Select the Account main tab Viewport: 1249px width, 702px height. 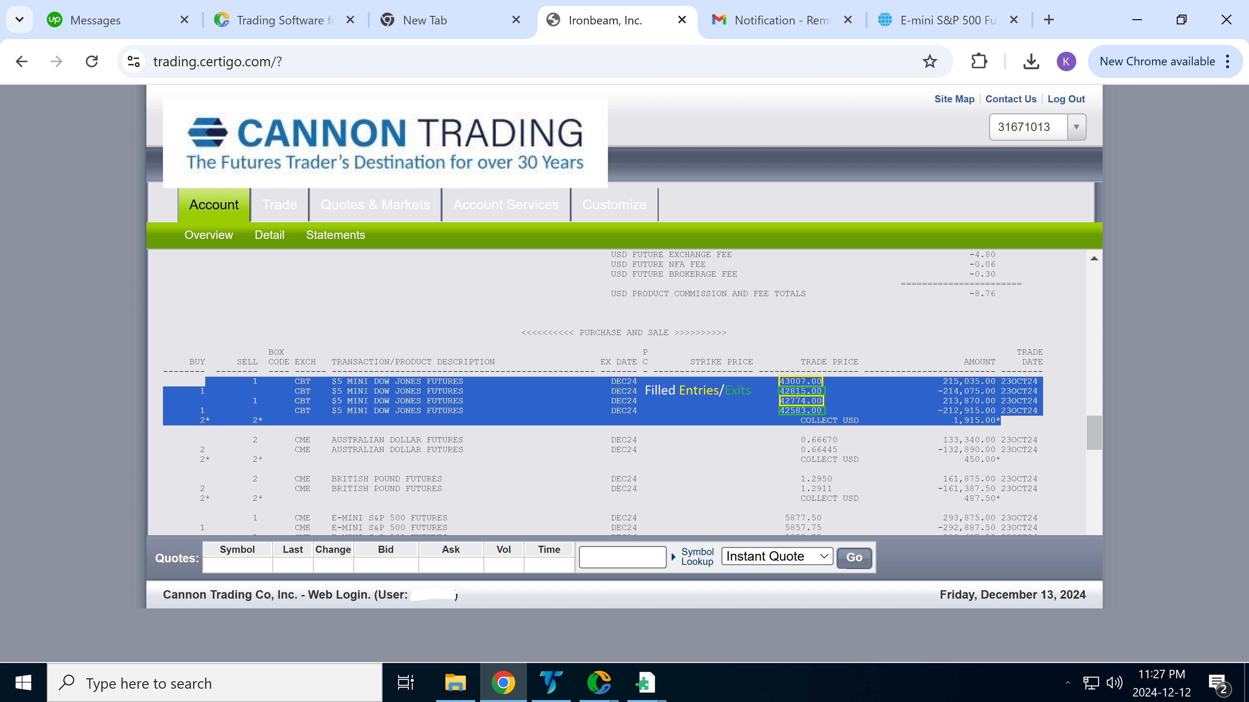(x=214, y=205)
